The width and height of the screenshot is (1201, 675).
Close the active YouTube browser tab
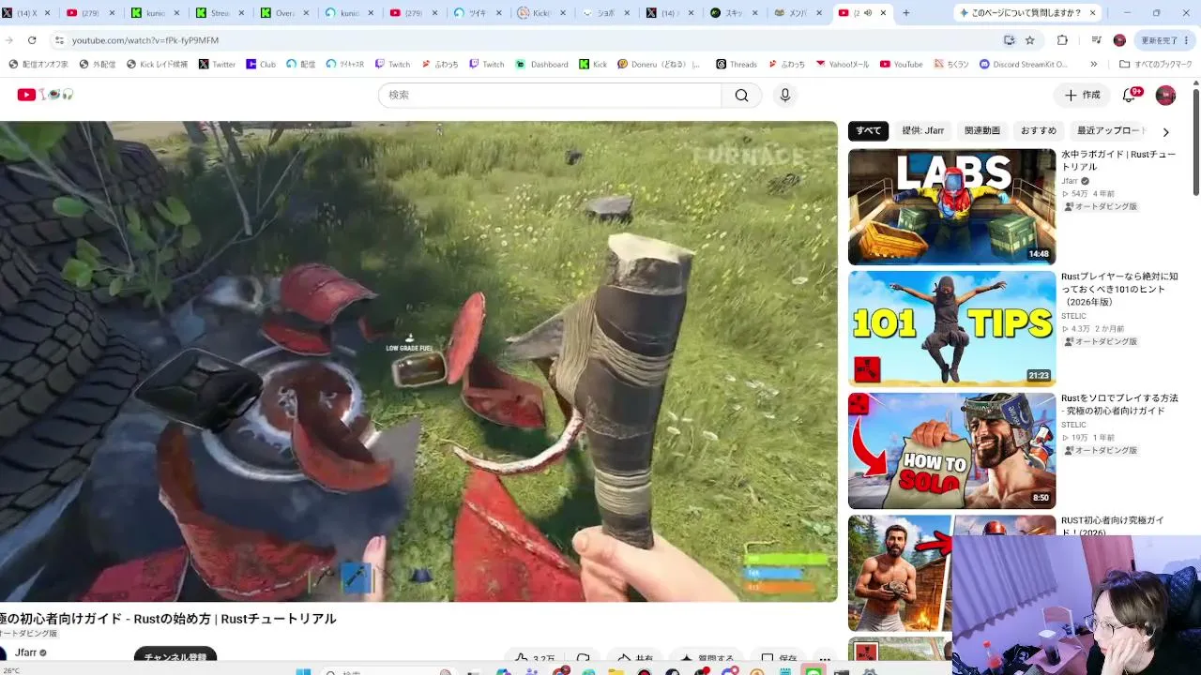pos(883,13)
